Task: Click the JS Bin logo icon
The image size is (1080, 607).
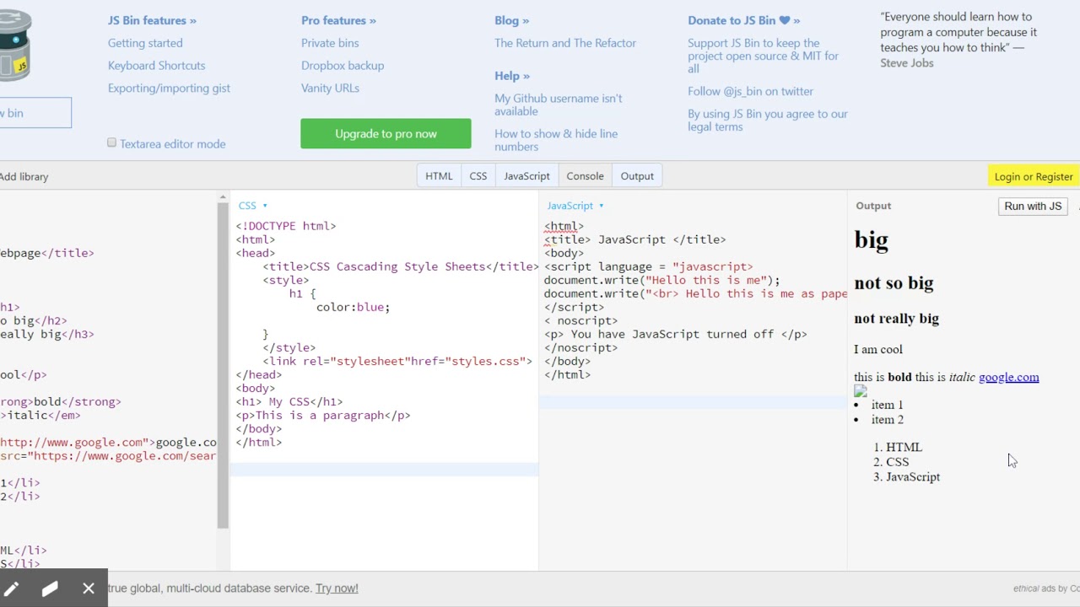Action: [14, 46]
